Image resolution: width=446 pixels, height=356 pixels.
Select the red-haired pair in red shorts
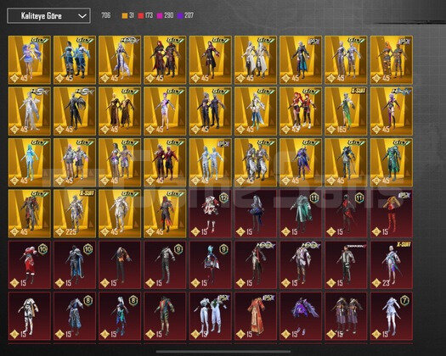coord(301,111)
